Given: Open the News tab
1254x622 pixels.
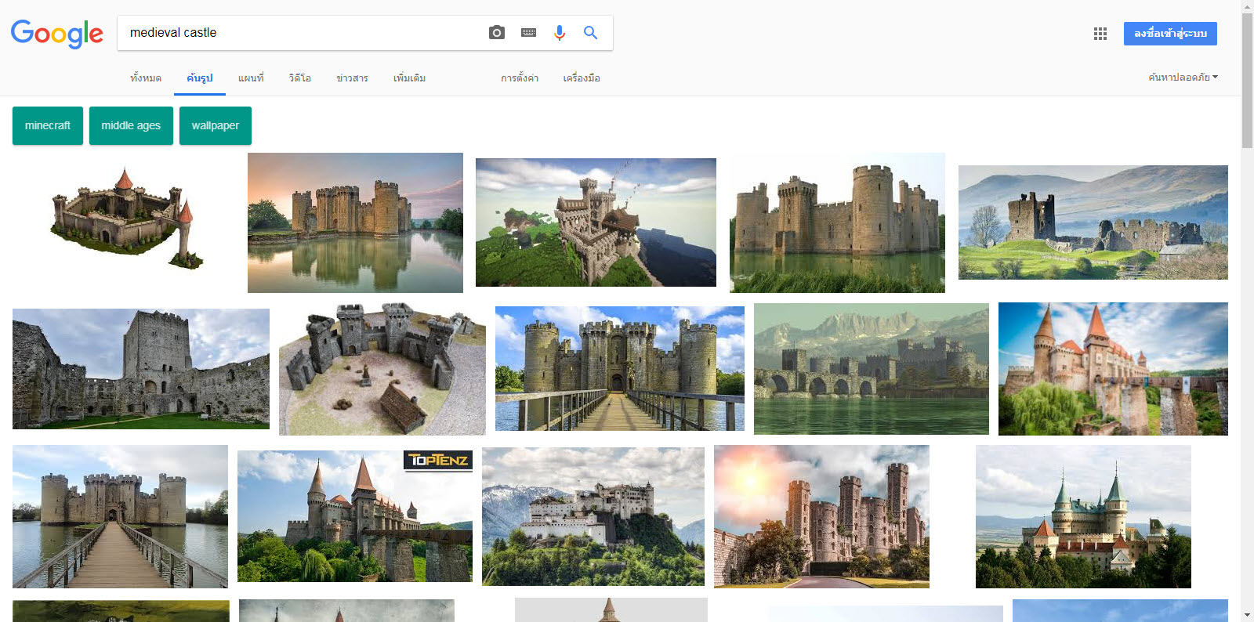Looking at the screenshot, I should coord(352,78).
